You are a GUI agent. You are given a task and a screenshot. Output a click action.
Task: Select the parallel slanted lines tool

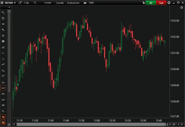(3, 71)
